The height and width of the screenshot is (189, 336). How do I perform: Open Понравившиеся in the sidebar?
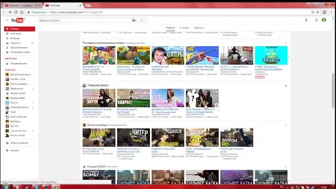pyautogui.click(x=19, y=64)
